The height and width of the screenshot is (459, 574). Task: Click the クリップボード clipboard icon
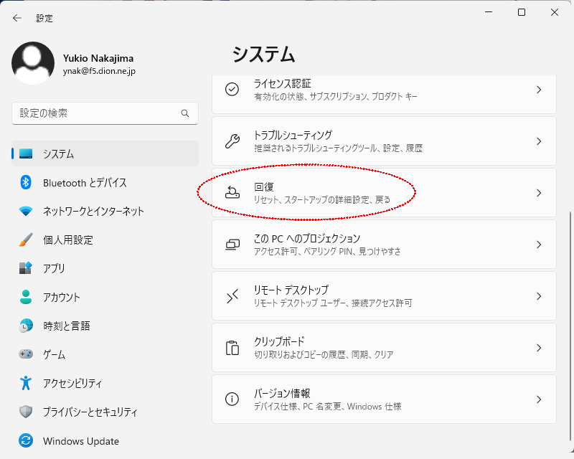(232, 348)
